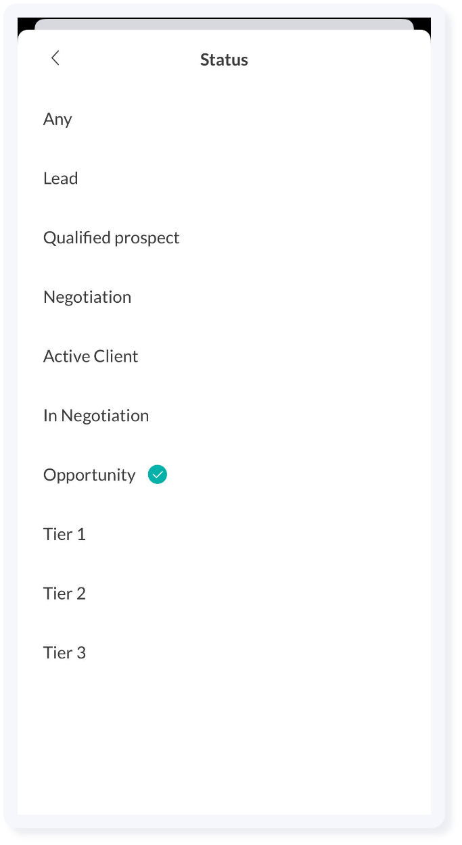Image resolution: width=462 pixels, height=845 pixels.
Task: Tap the grey sheet edge behind the panel
Action: tap(224, 24)
